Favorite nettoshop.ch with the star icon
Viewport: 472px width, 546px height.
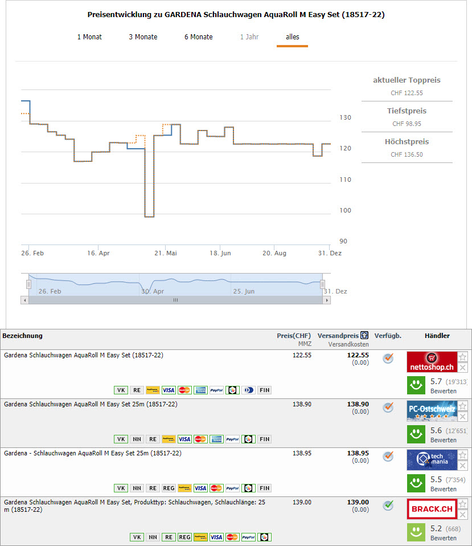click(463, 357)
